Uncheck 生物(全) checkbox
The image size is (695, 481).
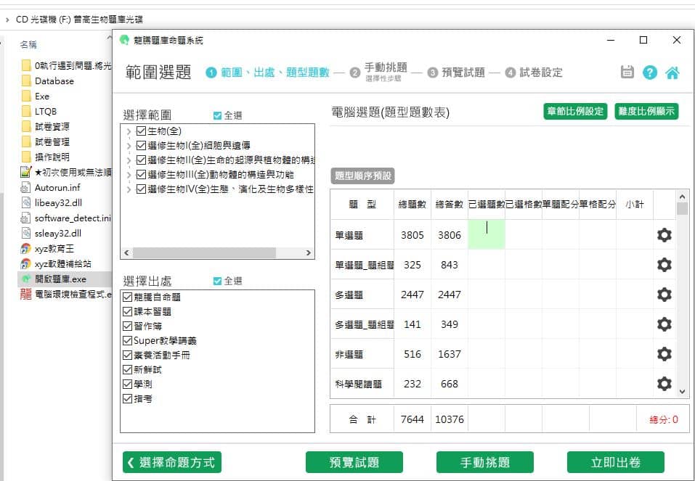click(142, 131)
